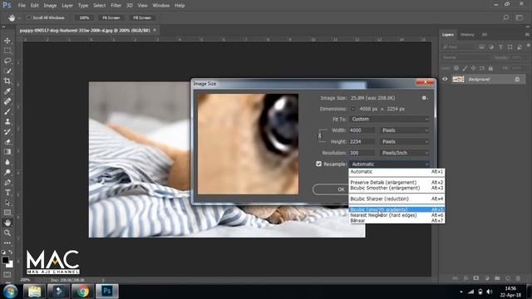Viewport: 532px width, 299px height.
Task: Choose Bicubic Sharper (reduction) option
Action: tap(397, 199)
